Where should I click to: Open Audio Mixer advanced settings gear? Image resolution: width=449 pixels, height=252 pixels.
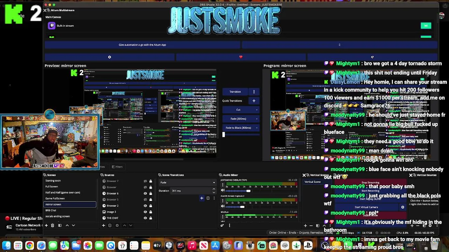pyautogui.click(x=222, y=225)
